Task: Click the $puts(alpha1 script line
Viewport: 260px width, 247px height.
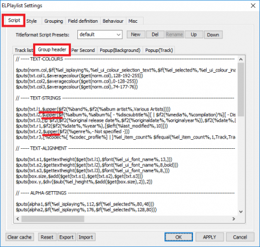Action: (85, 204)
